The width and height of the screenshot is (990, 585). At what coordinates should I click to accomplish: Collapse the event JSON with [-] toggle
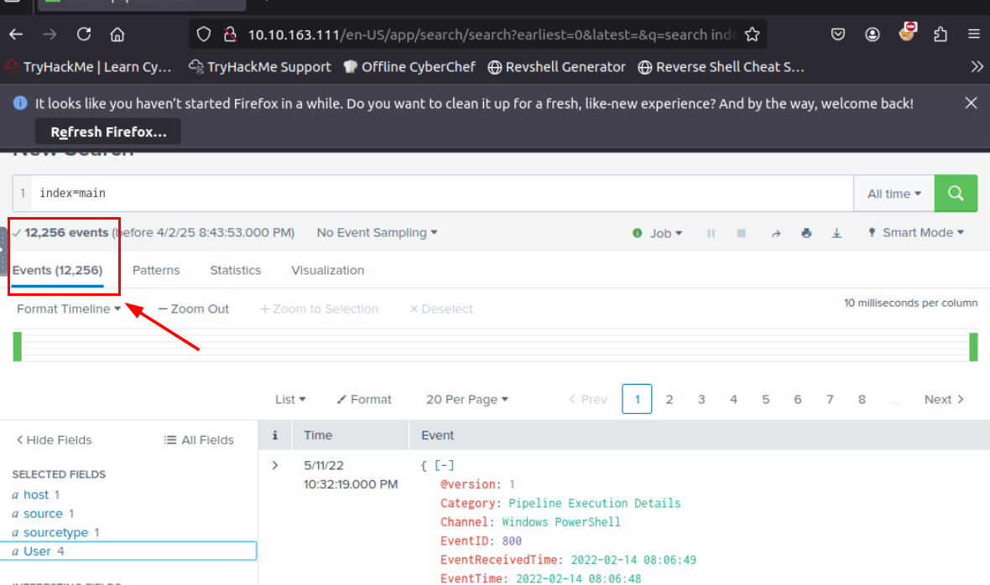[x=444, y=465]
